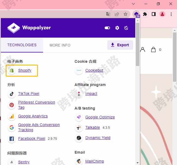The height and width of the screenshot is (165, 177).
Task: Click the Pinterest logo icon
Action: pyautogui.click(x=12, y=105)
